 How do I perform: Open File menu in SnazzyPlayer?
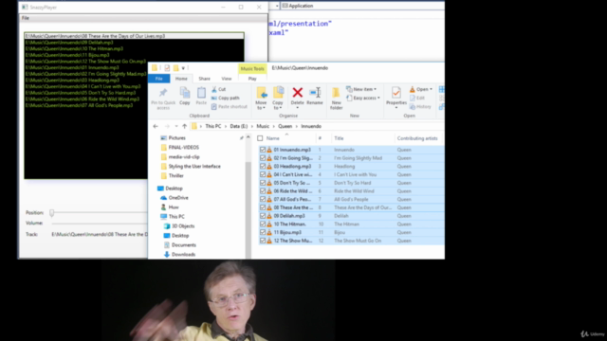(x=26, y=18)
